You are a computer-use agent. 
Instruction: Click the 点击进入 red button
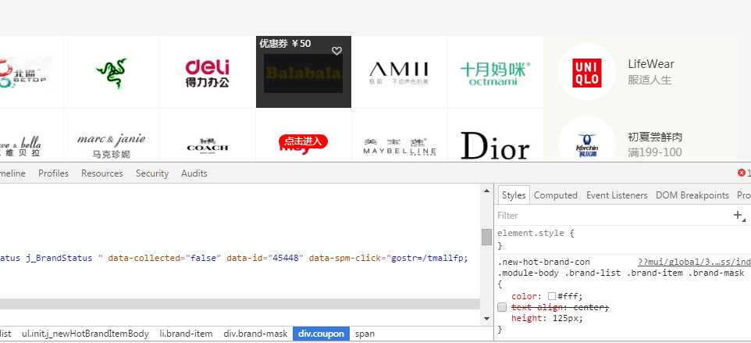303,141
